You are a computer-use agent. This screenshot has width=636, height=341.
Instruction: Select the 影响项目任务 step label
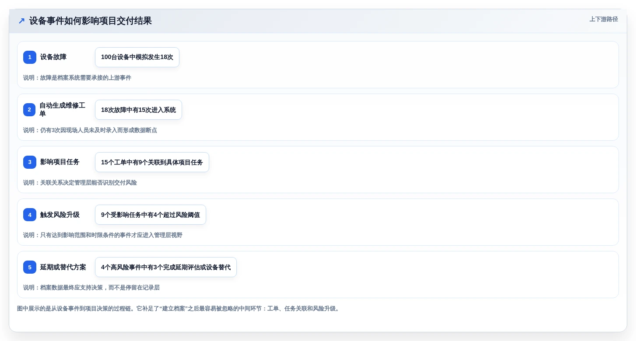pos(60,162)
